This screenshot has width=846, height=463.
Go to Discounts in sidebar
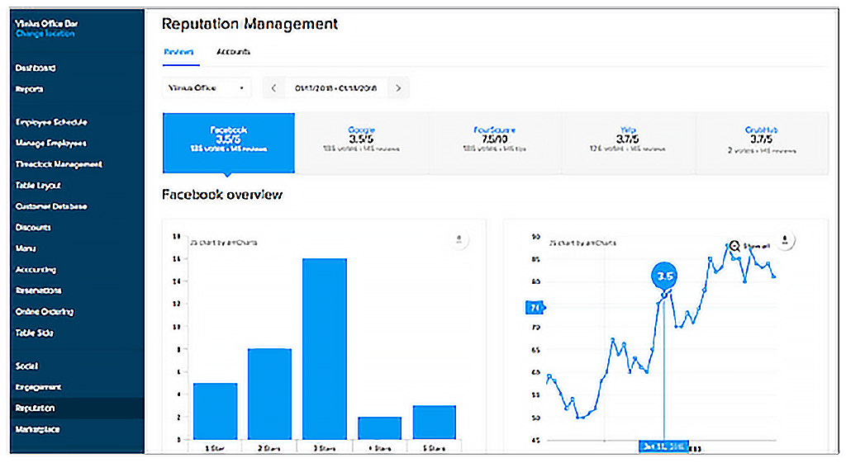pos(33,227)
